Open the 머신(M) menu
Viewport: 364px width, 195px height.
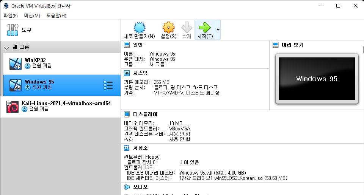coord(32,16)
